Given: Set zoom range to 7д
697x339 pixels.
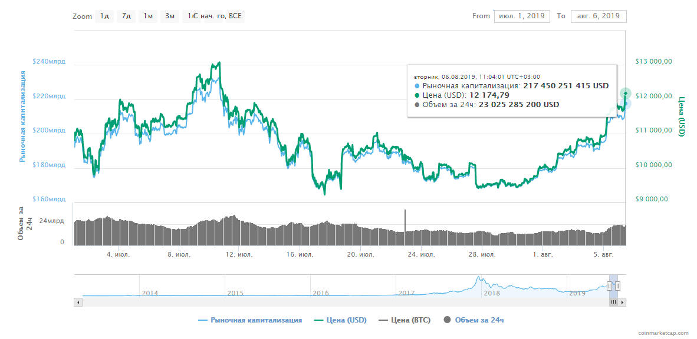Looking at the screenshot, I should 126,16.
